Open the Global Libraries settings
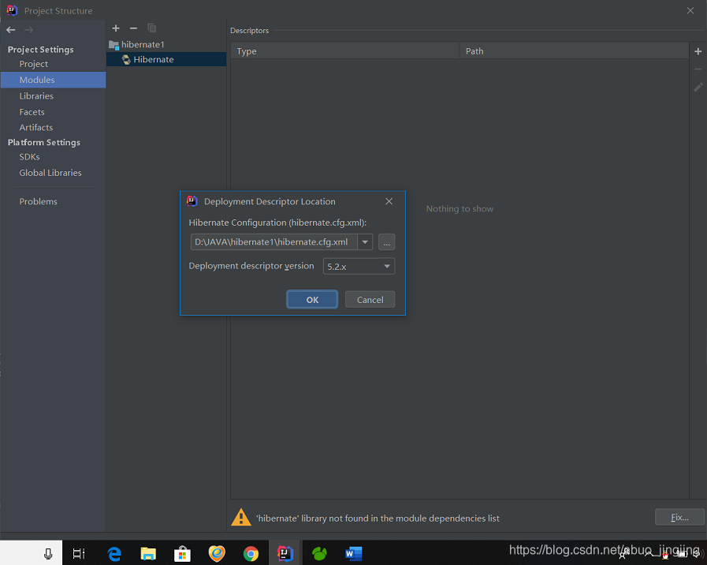 (50, 173)
